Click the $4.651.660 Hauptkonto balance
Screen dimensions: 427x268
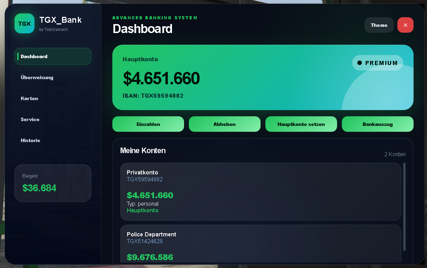[x=161, y=78]
